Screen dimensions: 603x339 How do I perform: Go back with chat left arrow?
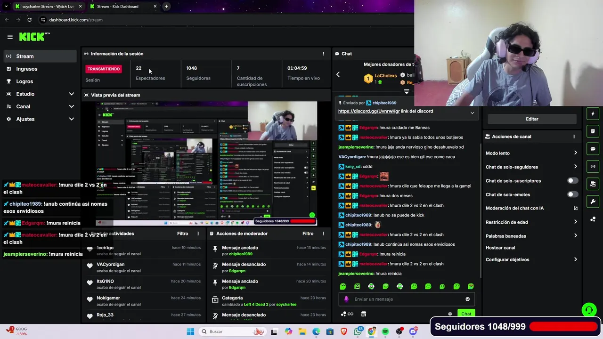click(338, 74)
